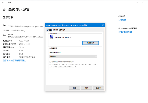Select the display 1 Intel UHD Graphics monitor icon
This screenshot has height=103, width=148.
tap(5, 25)
